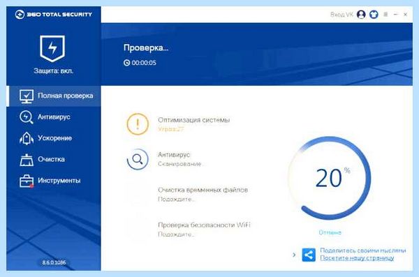Screen dimensions: 419x277
Task: Click the Оптимизация системы item title
Action: (193, 120)
